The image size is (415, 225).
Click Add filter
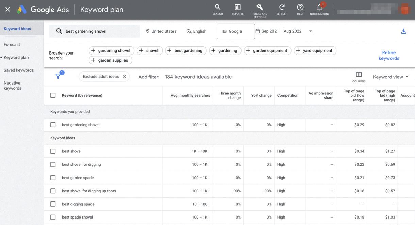pos(148,77)
